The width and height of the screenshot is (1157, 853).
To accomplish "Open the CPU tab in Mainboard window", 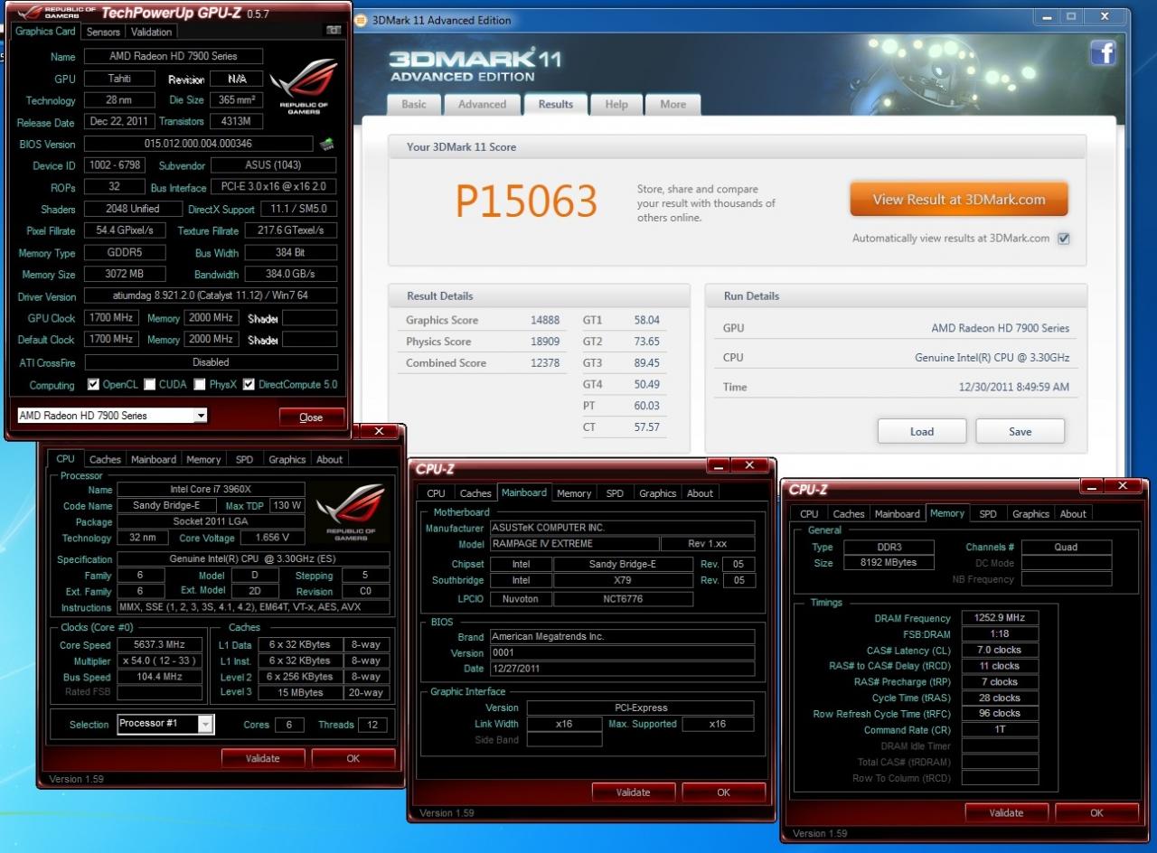I will [436, 493].
